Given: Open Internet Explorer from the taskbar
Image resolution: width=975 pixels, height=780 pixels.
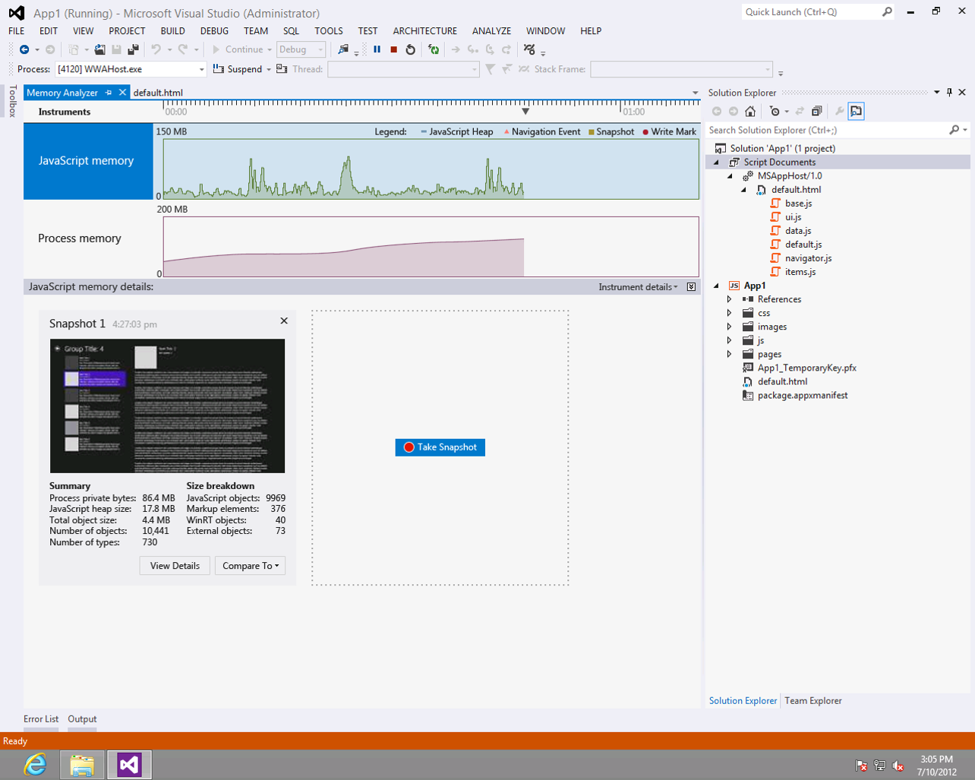Looking at the screenshot, I should click(x=34, y=765).
